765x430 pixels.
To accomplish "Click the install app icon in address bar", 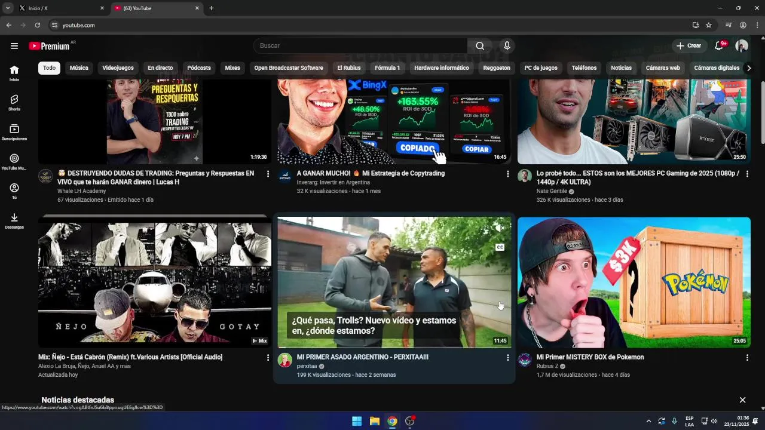I will point(696,25).
